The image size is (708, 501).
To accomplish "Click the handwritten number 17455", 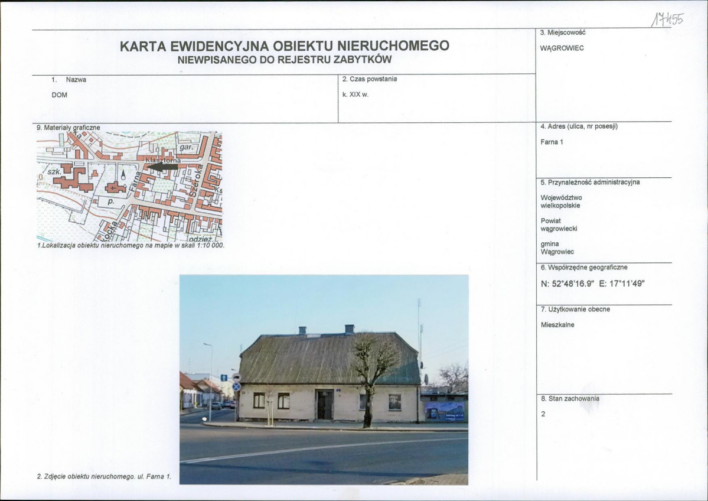I will click(667, 19).
